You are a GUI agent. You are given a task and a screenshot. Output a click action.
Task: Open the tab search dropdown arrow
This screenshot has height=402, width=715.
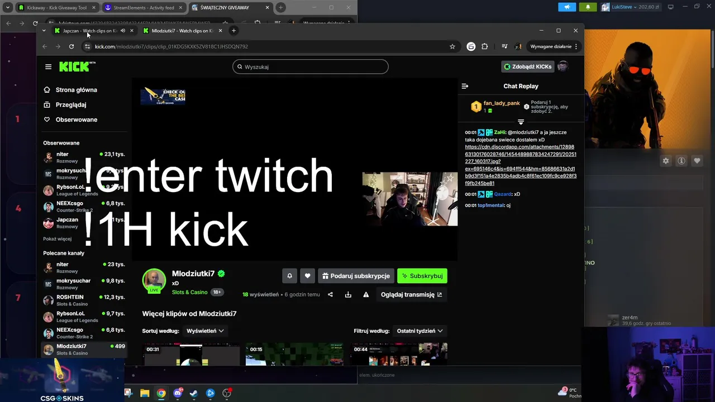pos(44,31)
